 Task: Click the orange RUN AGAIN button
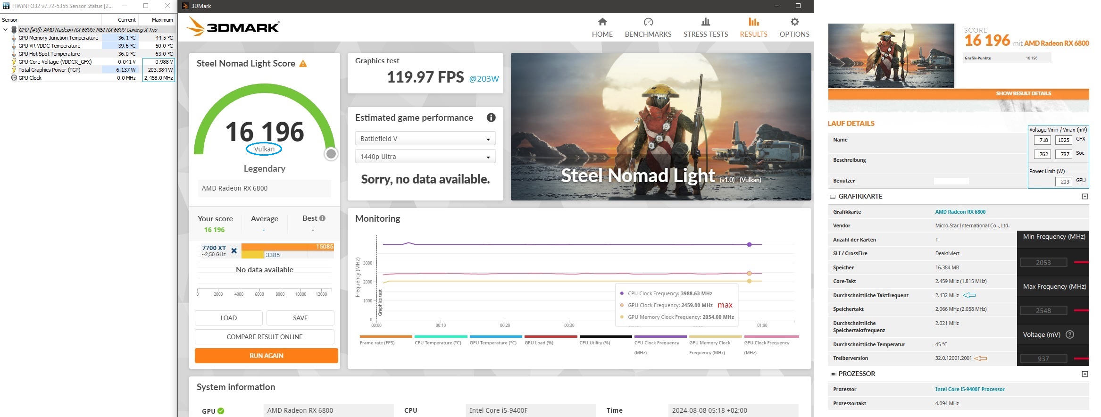pos(266,356)
